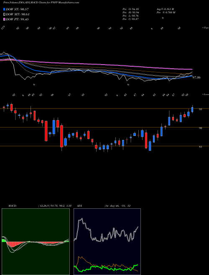
Task: Select the Avg V: 0.161 M value
Action: [x=165, y=9]
